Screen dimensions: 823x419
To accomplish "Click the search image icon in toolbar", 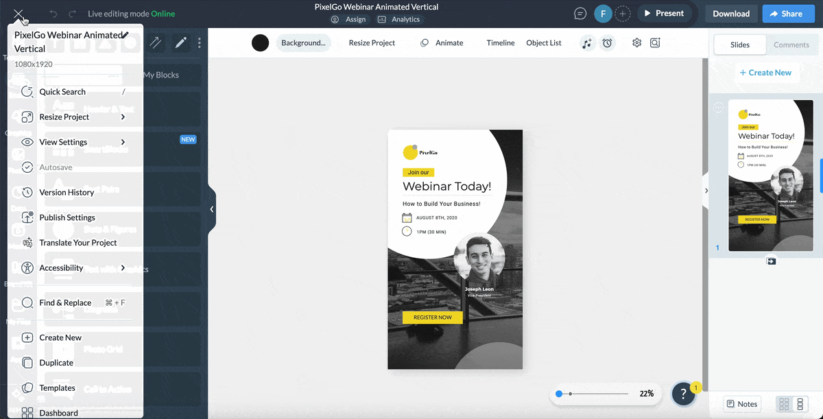I will (655, 43).
